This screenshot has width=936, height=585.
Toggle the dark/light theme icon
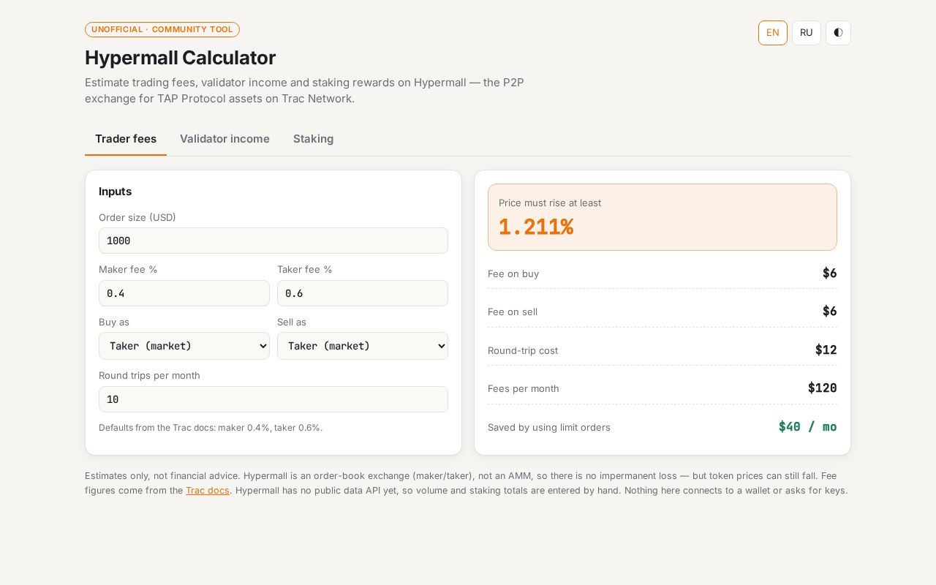[x=838, y=33]
